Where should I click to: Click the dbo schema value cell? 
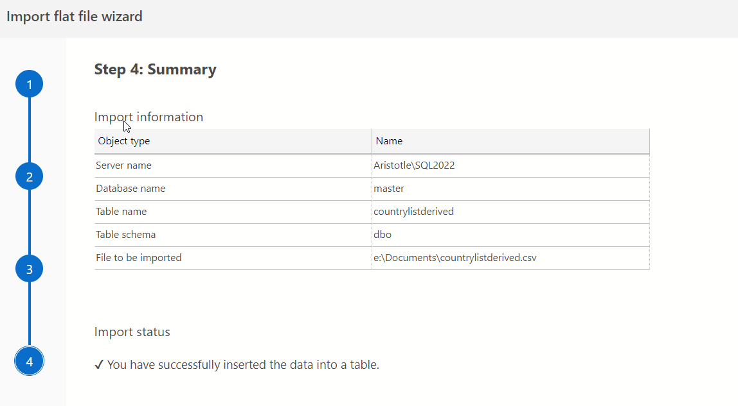[382, 235]
